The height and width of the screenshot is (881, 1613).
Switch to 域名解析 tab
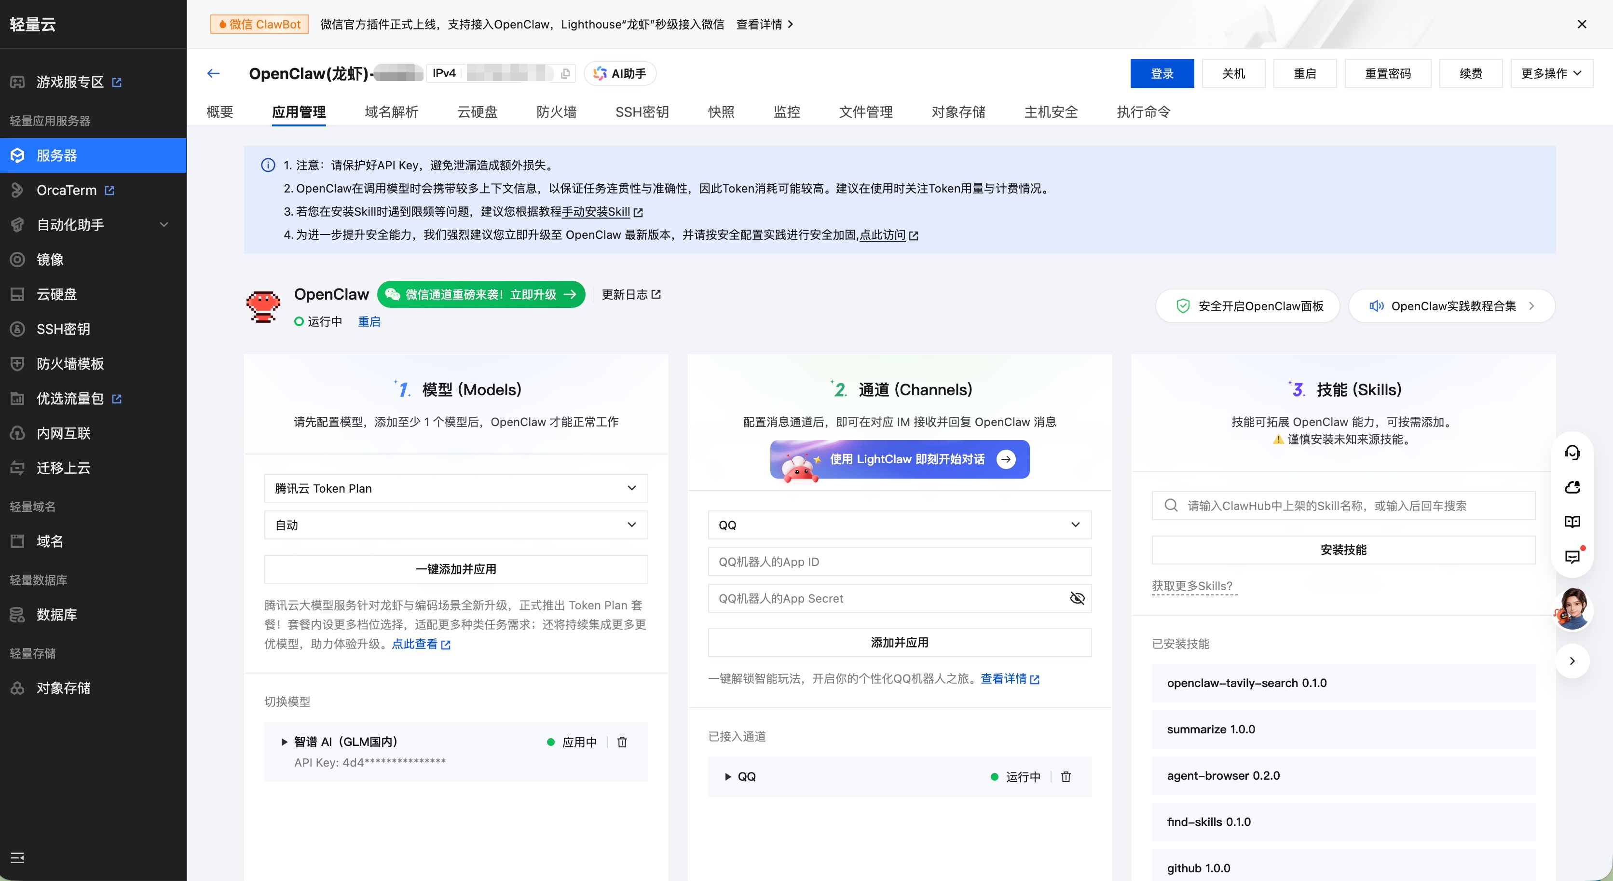391,112
